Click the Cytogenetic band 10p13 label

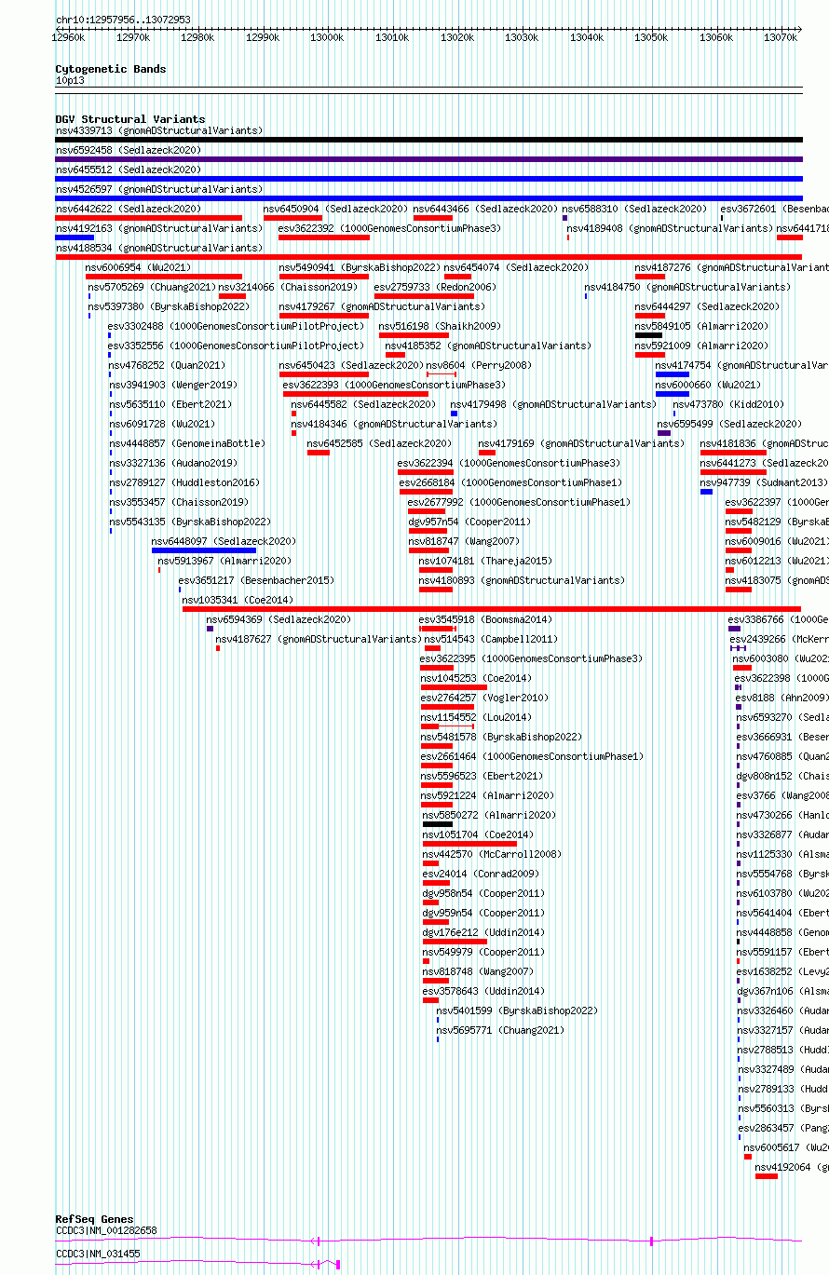pos(70,81)
